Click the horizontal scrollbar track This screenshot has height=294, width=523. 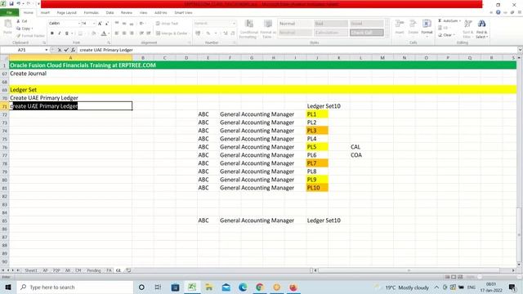(409, 270)
